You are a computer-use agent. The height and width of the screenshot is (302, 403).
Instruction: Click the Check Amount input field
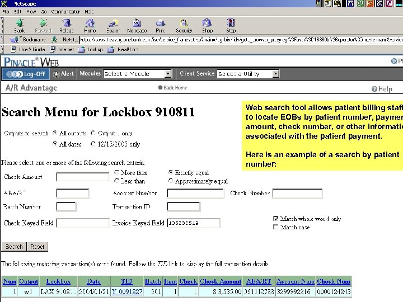(82, 177)
